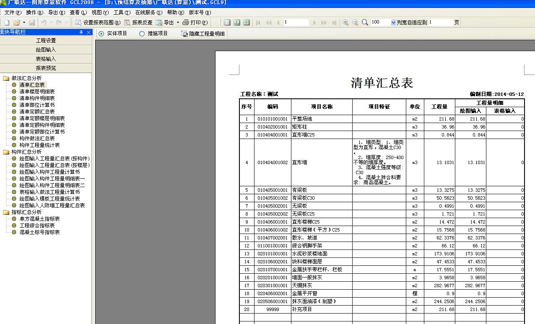Collapse the 指标汇总分析 folder
Screen dimensions: 535x324
click(6, 212)
